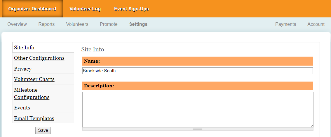Go to Account settings

pyautogui.click(x=316, y=24)
